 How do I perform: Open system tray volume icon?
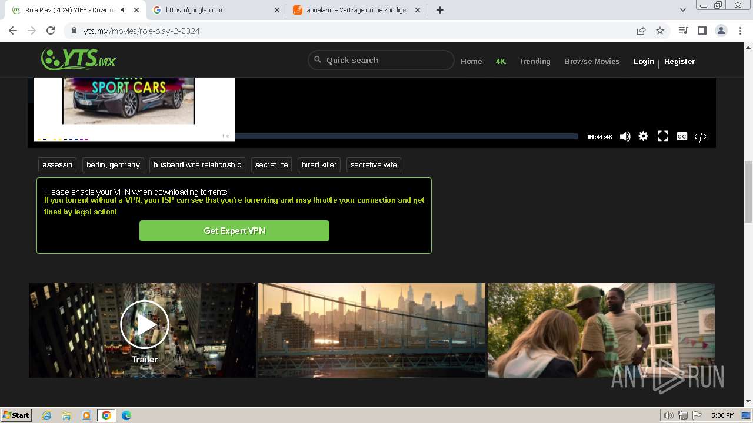[x=669, y=415]
